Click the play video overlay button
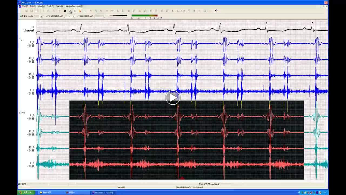 173,97
